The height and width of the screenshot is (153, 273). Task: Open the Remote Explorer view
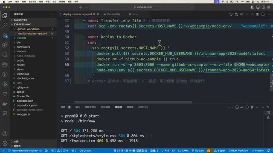(x=5, y=55)
